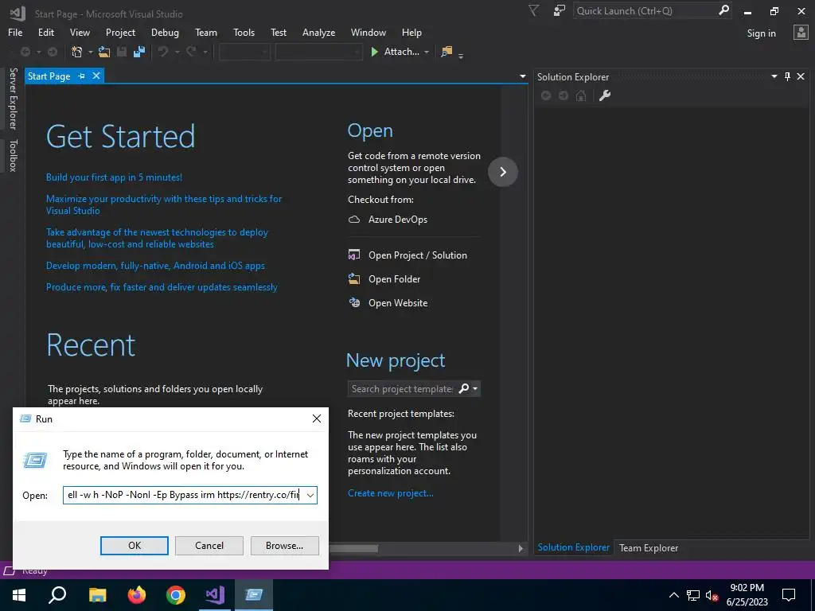The height and width of the screenshot is (611, 815).
Task: Click the green Attach play button
Action: tap(374, 52)
